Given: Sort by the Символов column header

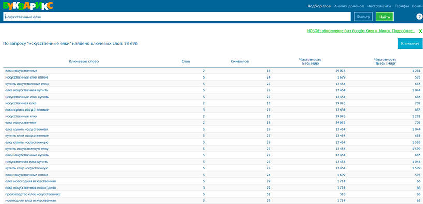Looking at the screenshot, I should point(240,61).
